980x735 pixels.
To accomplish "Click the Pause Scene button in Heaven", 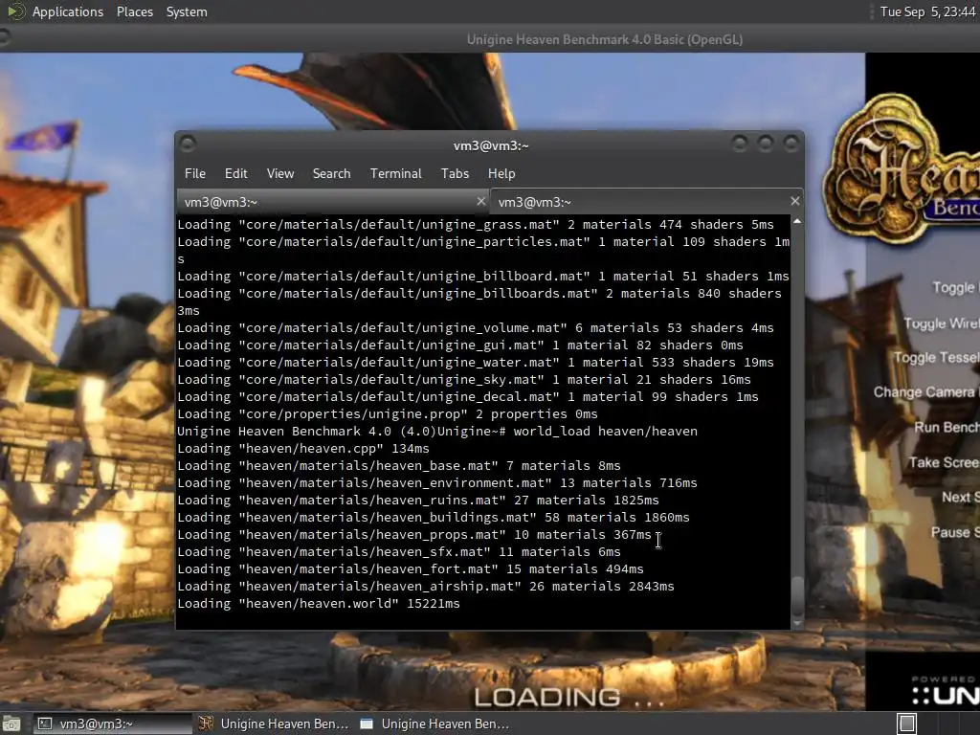I will [x=955, y=532].
